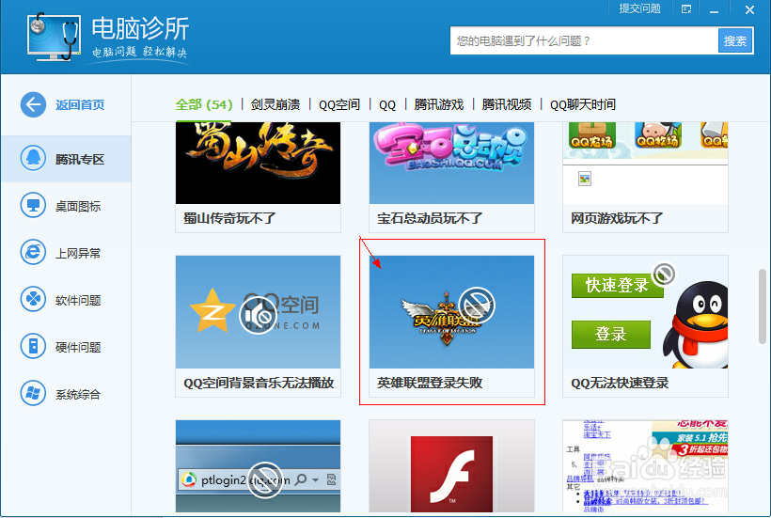Open the 宝石总动员玩不了 thumbnail
Viewport: 771px width, 518px height.
click(x=451, y=163)
